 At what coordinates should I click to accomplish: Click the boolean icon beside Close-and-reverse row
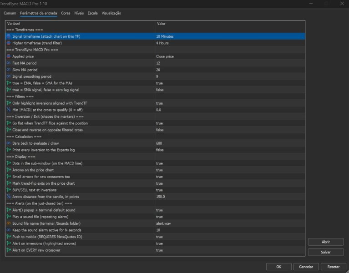9,130
